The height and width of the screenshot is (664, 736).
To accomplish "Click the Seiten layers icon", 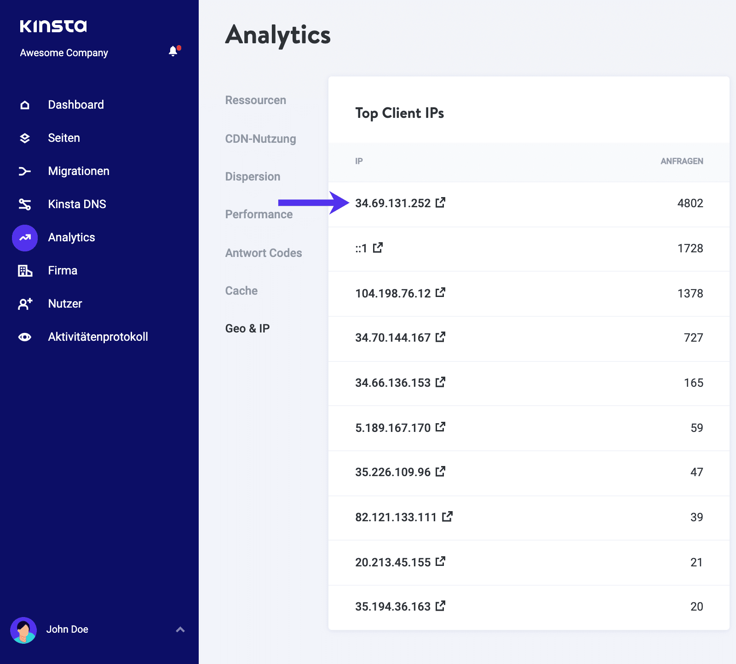I will 25,138.
